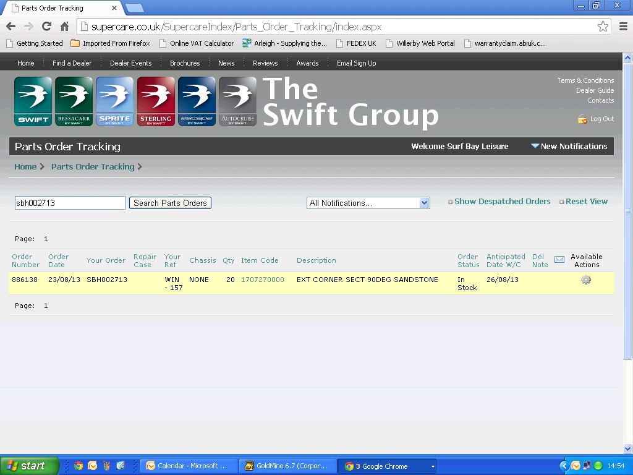Click Parts Order Tracking breadcrumb link

click(93, 166)
